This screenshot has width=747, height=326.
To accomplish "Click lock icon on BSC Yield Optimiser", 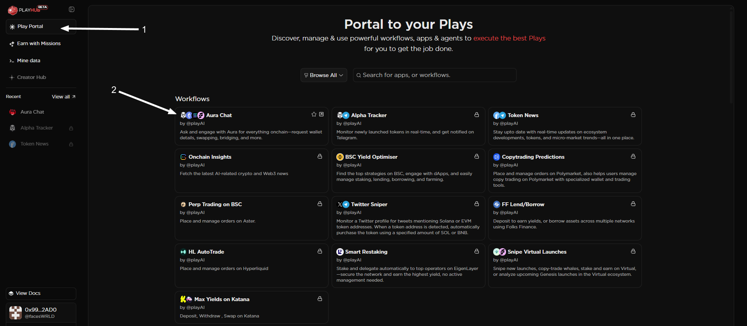I will coord(476,156).
